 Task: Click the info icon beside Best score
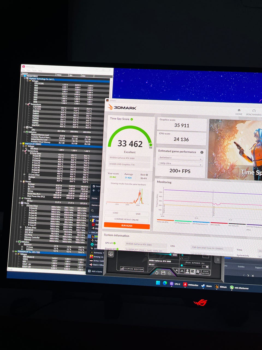147,175
